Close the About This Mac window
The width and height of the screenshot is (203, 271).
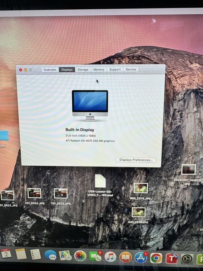(20, 70)
